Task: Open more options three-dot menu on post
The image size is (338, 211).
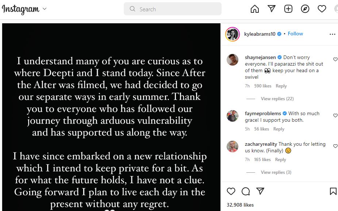Action: click(x=333, y=34)
